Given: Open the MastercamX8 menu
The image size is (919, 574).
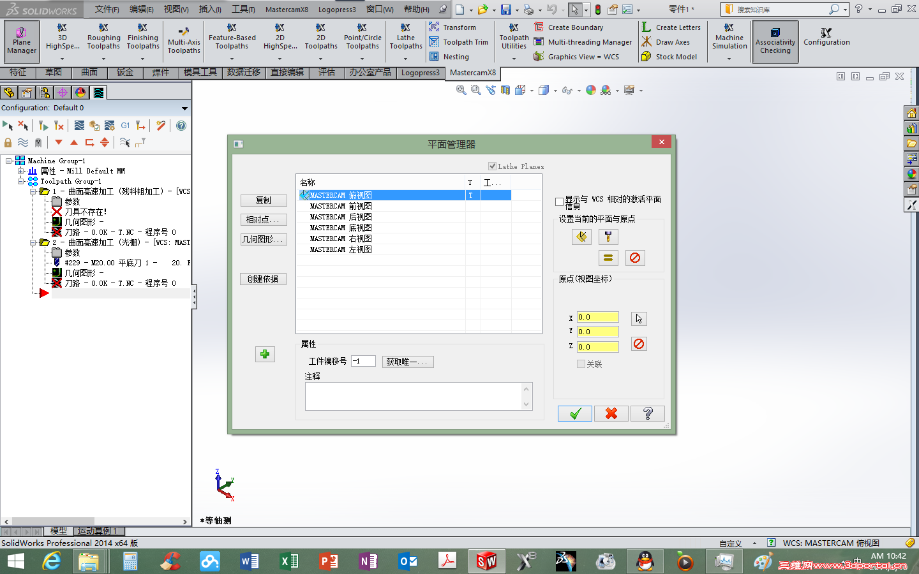Looking at the screenshot, I should (x=287, y=10).
